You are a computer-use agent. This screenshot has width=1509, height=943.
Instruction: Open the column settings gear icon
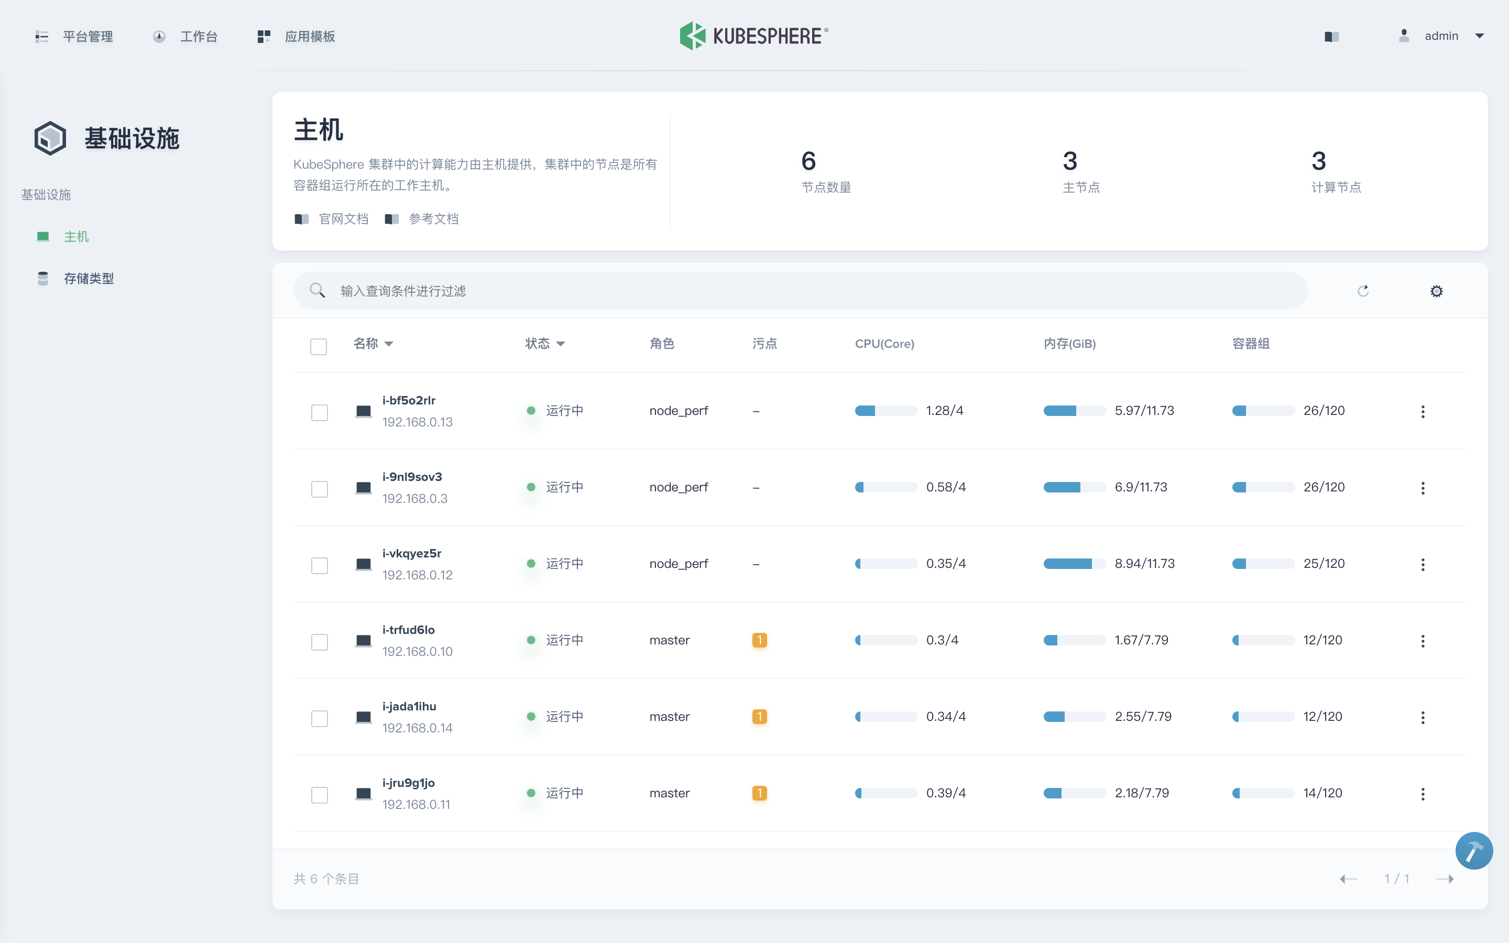pyautogui.click(x=1436, y=291)
